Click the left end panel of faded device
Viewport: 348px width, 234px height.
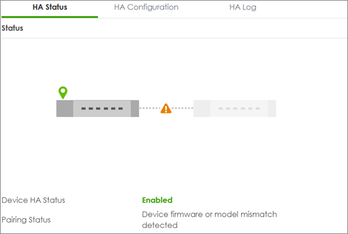(202, 109)
